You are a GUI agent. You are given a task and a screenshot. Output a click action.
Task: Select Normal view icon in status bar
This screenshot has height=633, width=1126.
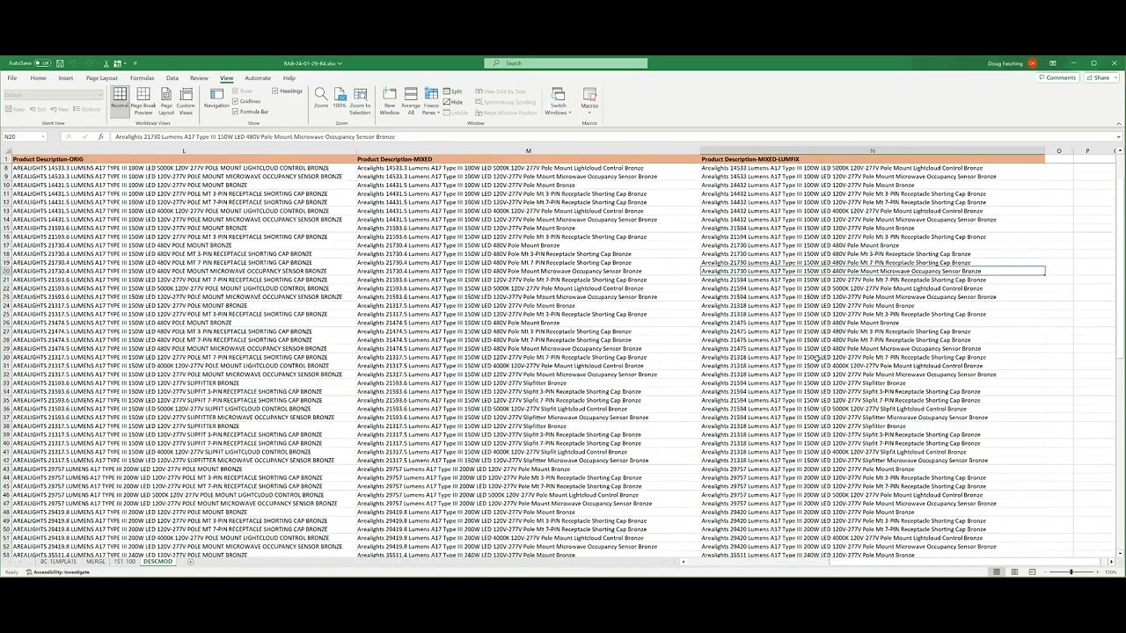coord(997,572)
